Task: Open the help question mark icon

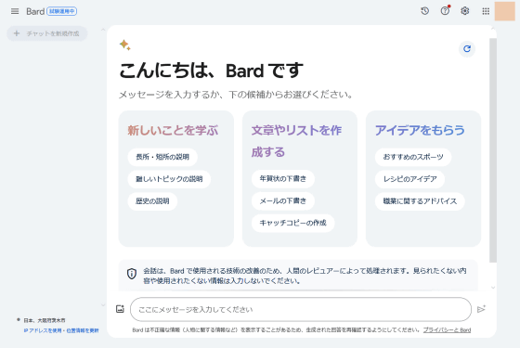Action: (x=445, y=11)
